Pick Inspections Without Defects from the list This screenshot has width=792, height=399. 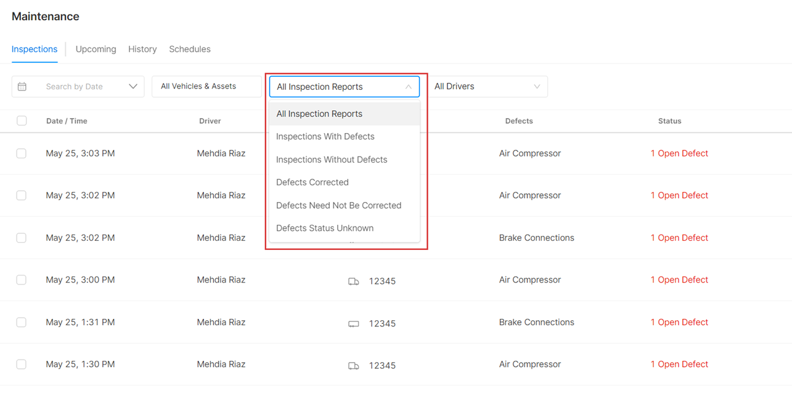click(345, 159)
